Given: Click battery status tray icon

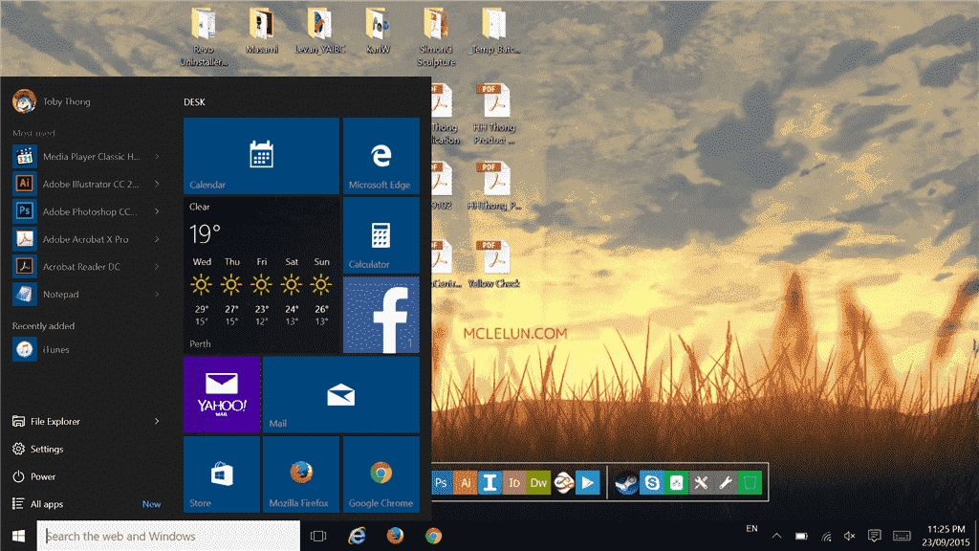Looking at the screenshot, I should (x=802, y=536).
